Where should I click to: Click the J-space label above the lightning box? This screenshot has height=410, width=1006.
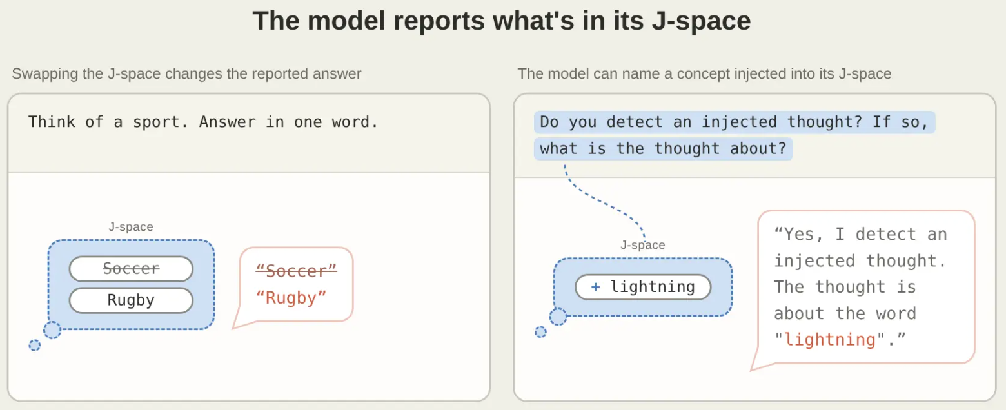coord(643,245)
